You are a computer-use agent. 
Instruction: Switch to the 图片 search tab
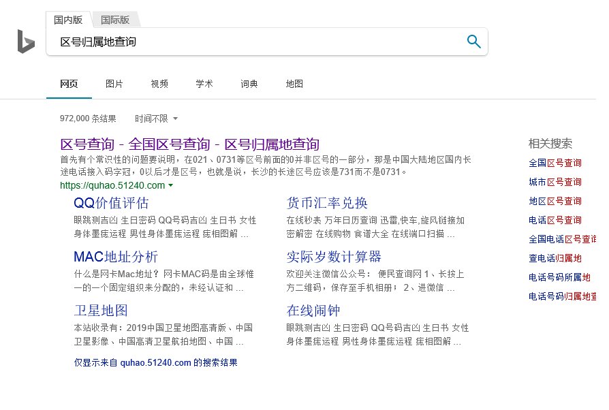coord(114,84)
